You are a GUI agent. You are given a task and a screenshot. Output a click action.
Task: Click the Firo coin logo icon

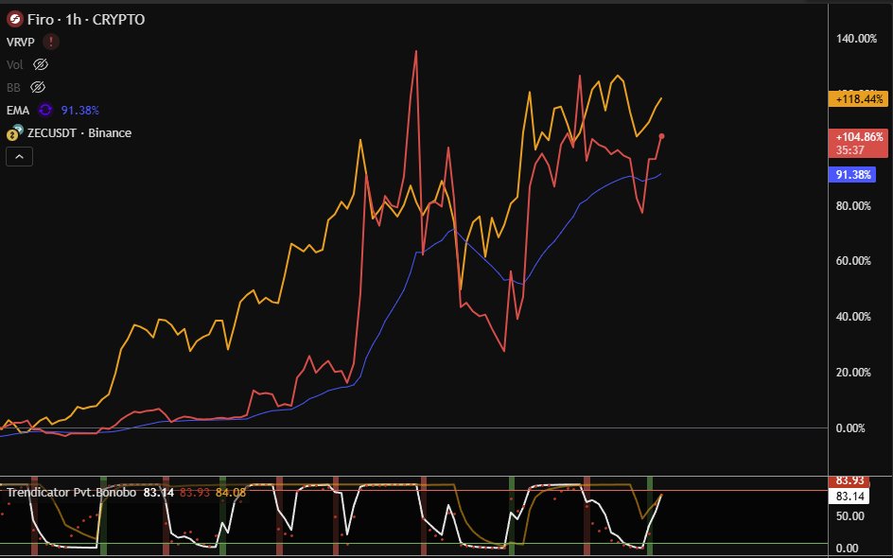click(13, 18)
